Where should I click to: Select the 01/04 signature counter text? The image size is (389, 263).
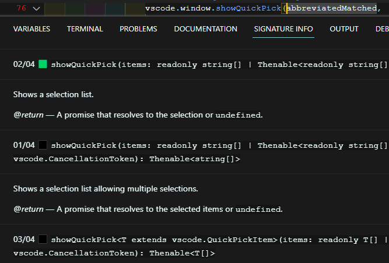(24, 145)
